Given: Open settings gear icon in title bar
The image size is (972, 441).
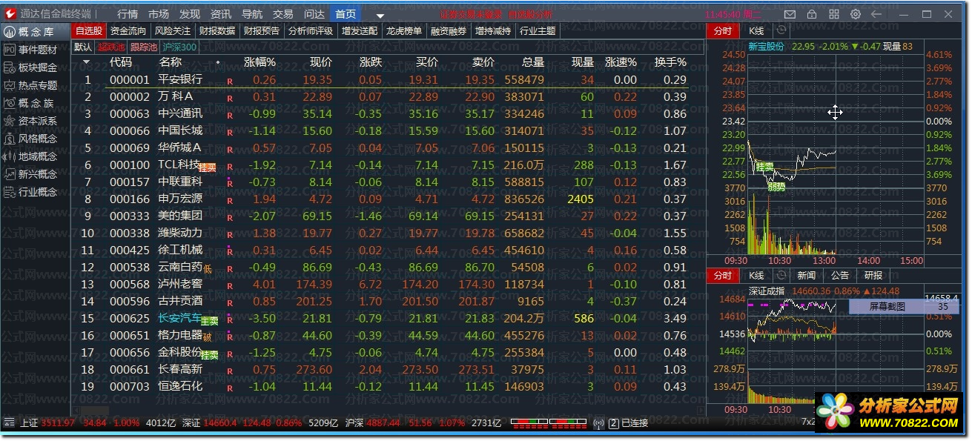Looking at the screenshot, I should (x=856, y=14).
